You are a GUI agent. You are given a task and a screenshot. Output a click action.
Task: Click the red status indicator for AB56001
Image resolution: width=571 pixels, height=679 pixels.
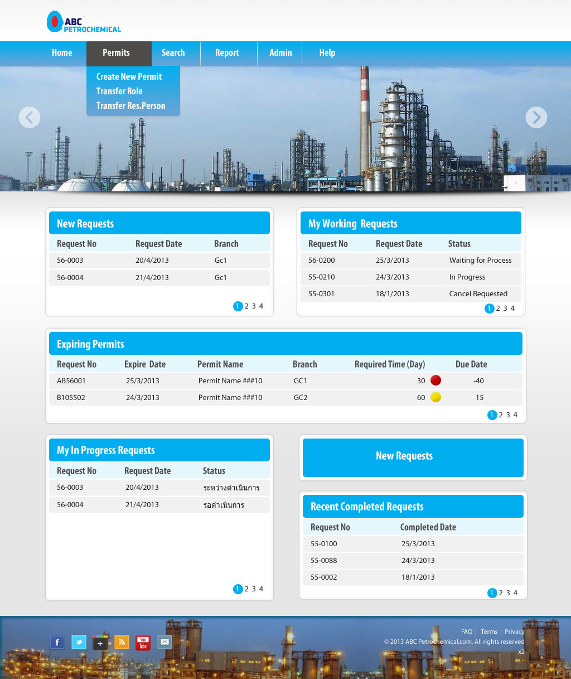coord(435,380)
